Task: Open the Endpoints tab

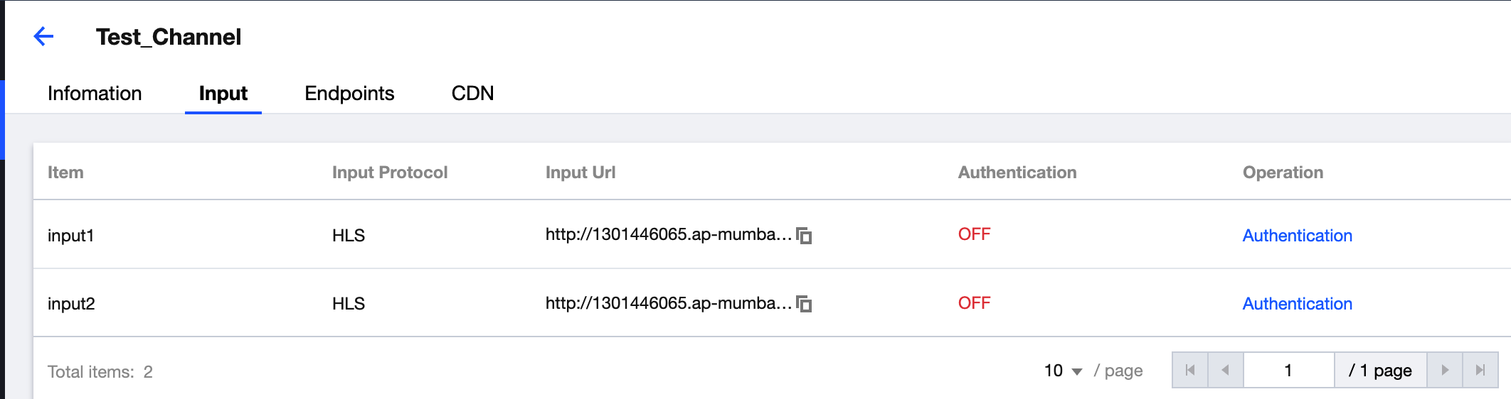Action: (x=349, y=93)
